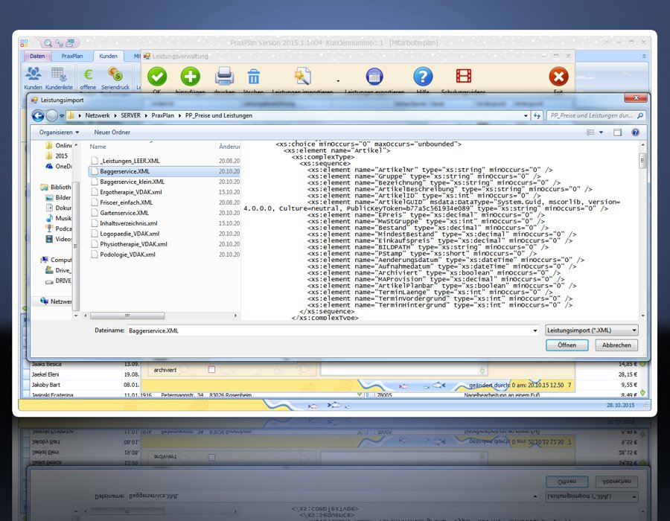This screenshot has height=521, width=670.
Task: Click the Seriendruck coins icon
Action: pyautogui.click(x=115, y=74)
